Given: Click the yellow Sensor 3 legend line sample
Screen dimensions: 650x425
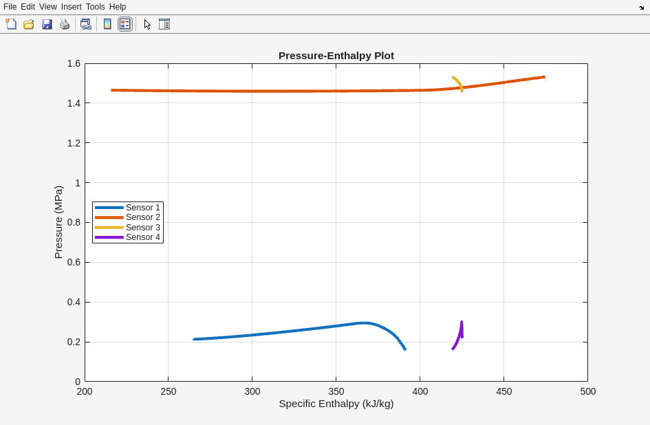Looking at the screenshot, I should point(109,227).
